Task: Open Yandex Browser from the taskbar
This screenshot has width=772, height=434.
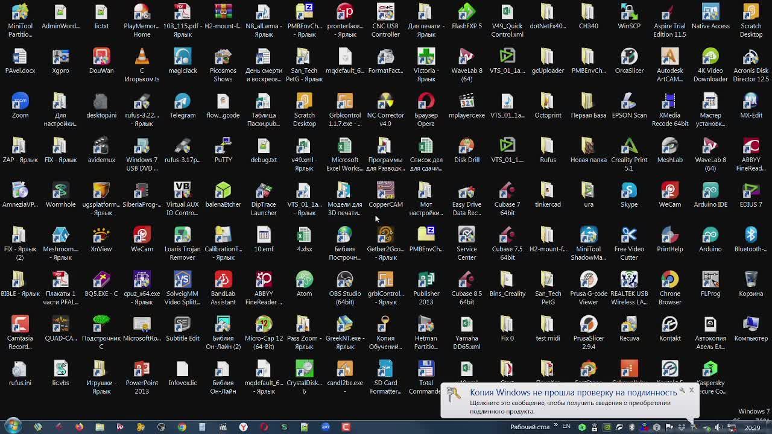Action: click(x=243, y=427)
